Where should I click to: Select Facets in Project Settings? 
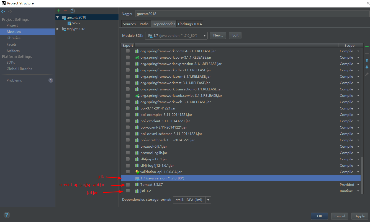point(12,45)
